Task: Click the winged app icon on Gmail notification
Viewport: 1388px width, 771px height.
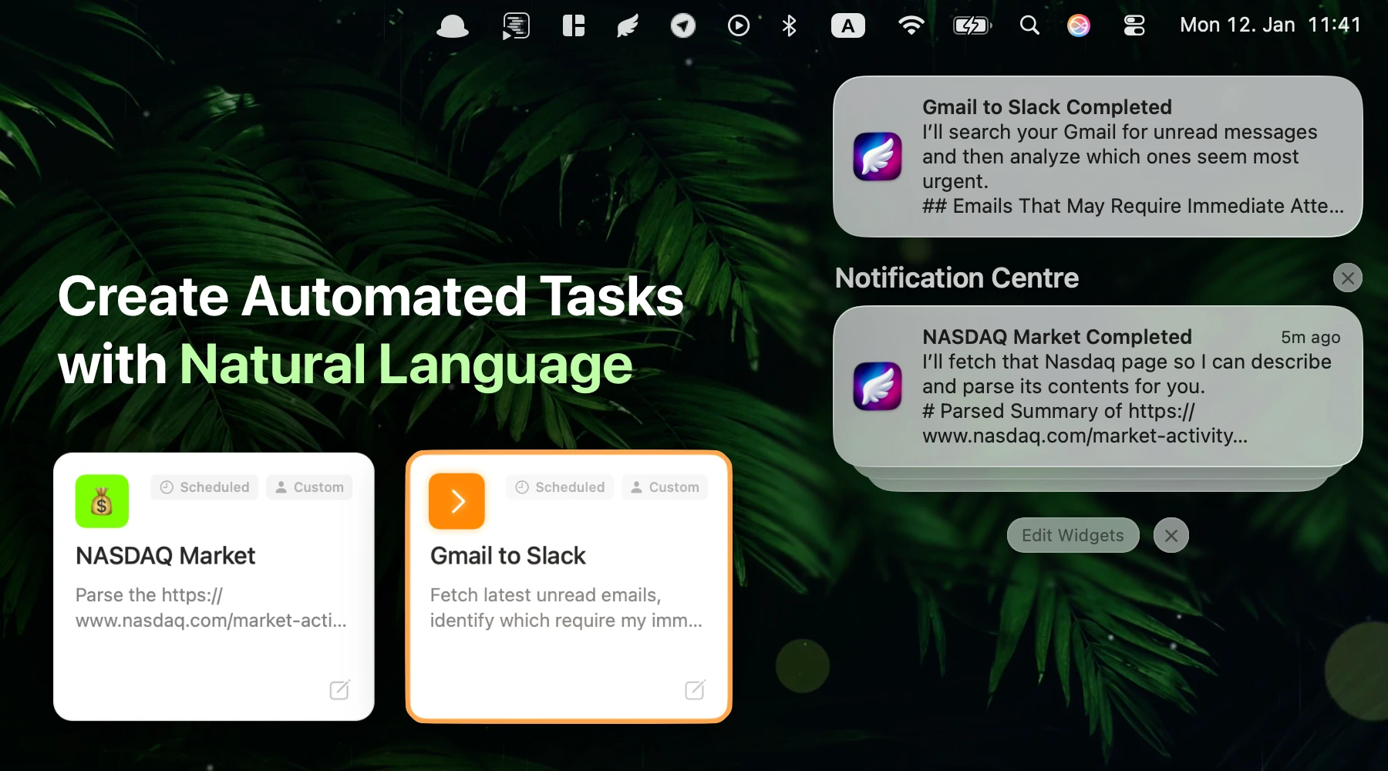Action: (877, 157)
